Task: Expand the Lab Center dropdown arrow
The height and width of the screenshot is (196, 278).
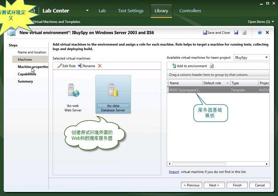Action: pos(87,11)
